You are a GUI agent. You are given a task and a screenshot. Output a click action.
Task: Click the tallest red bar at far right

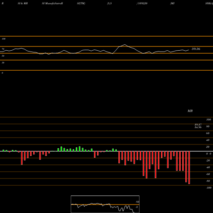click(189, 167)
